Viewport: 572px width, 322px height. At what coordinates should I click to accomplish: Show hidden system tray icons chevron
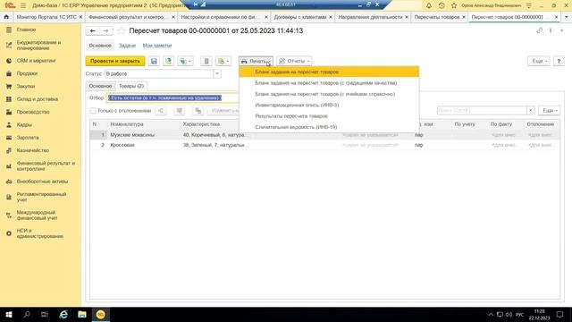point(491,314)
